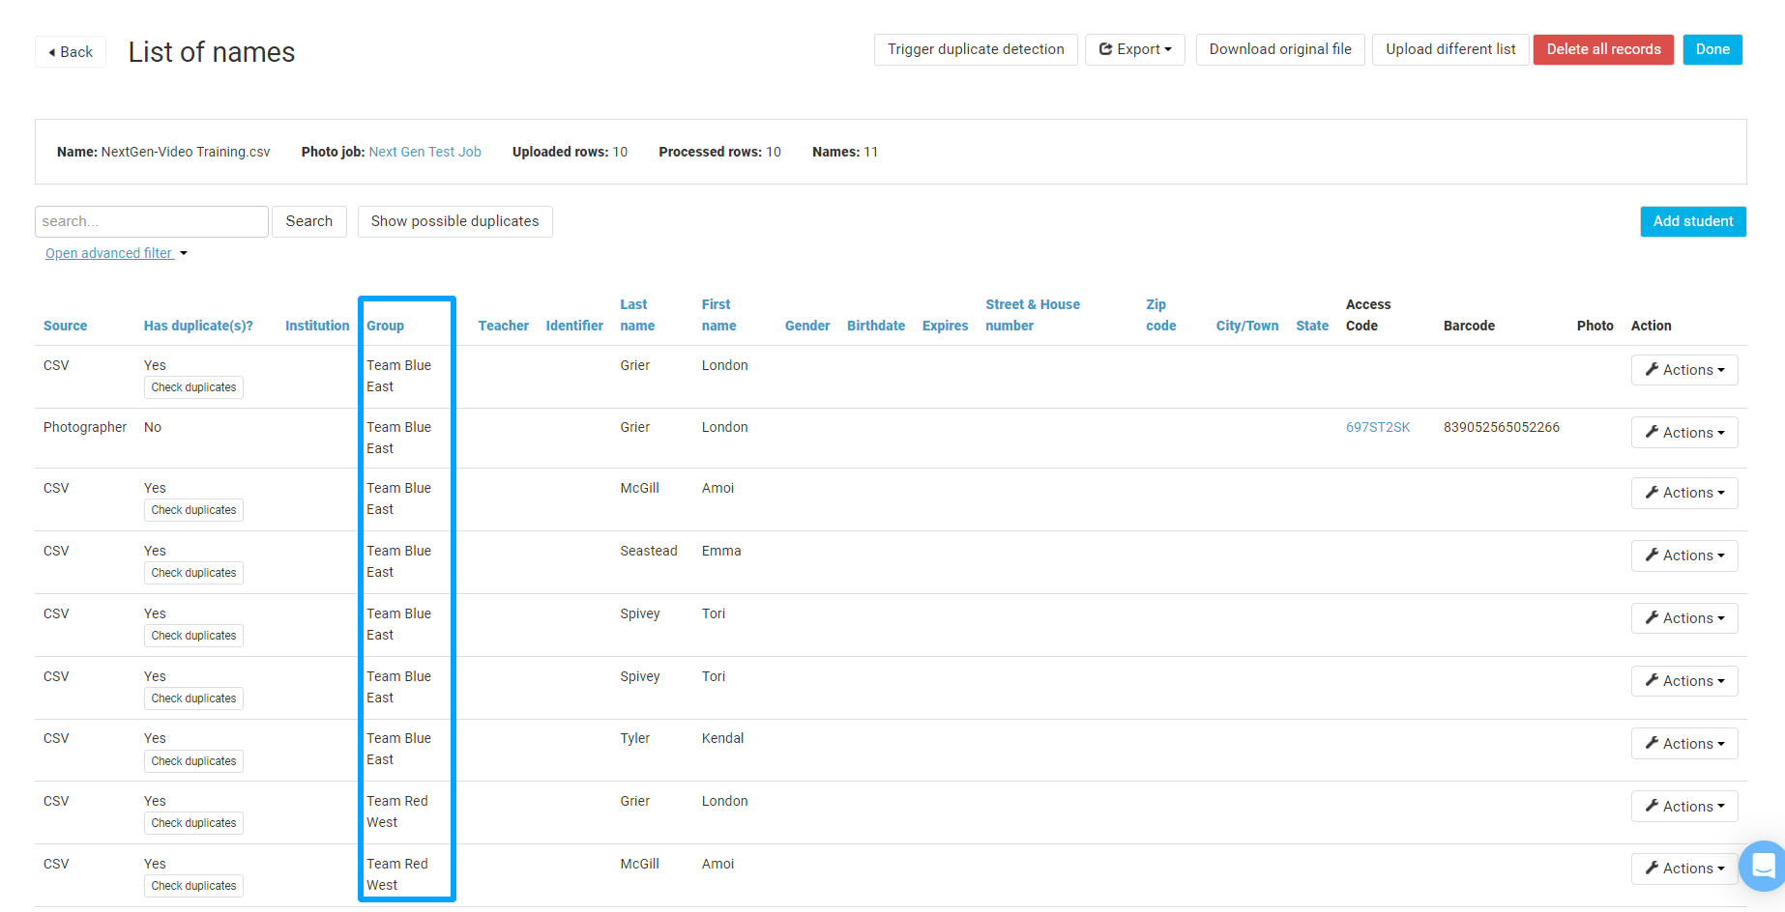Sort by Identifier column
This screenshot has height=912, width=1785.
tap(574, 326)
